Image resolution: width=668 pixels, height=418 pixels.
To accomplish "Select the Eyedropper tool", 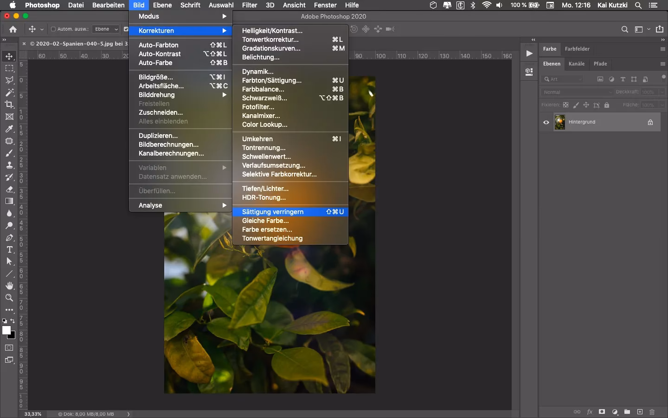I will [9, 129].
